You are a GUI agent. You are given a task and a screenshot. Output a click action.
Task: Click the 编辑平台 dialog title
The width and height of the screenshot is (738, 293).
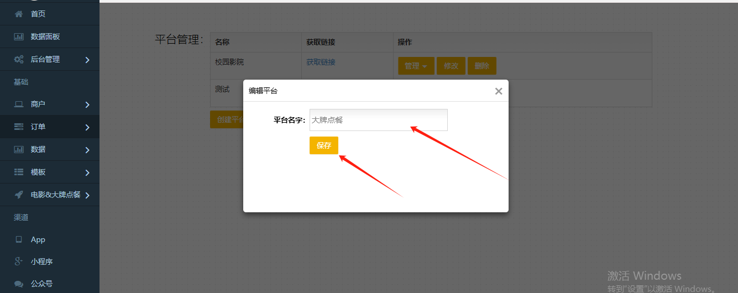point(263,91)
